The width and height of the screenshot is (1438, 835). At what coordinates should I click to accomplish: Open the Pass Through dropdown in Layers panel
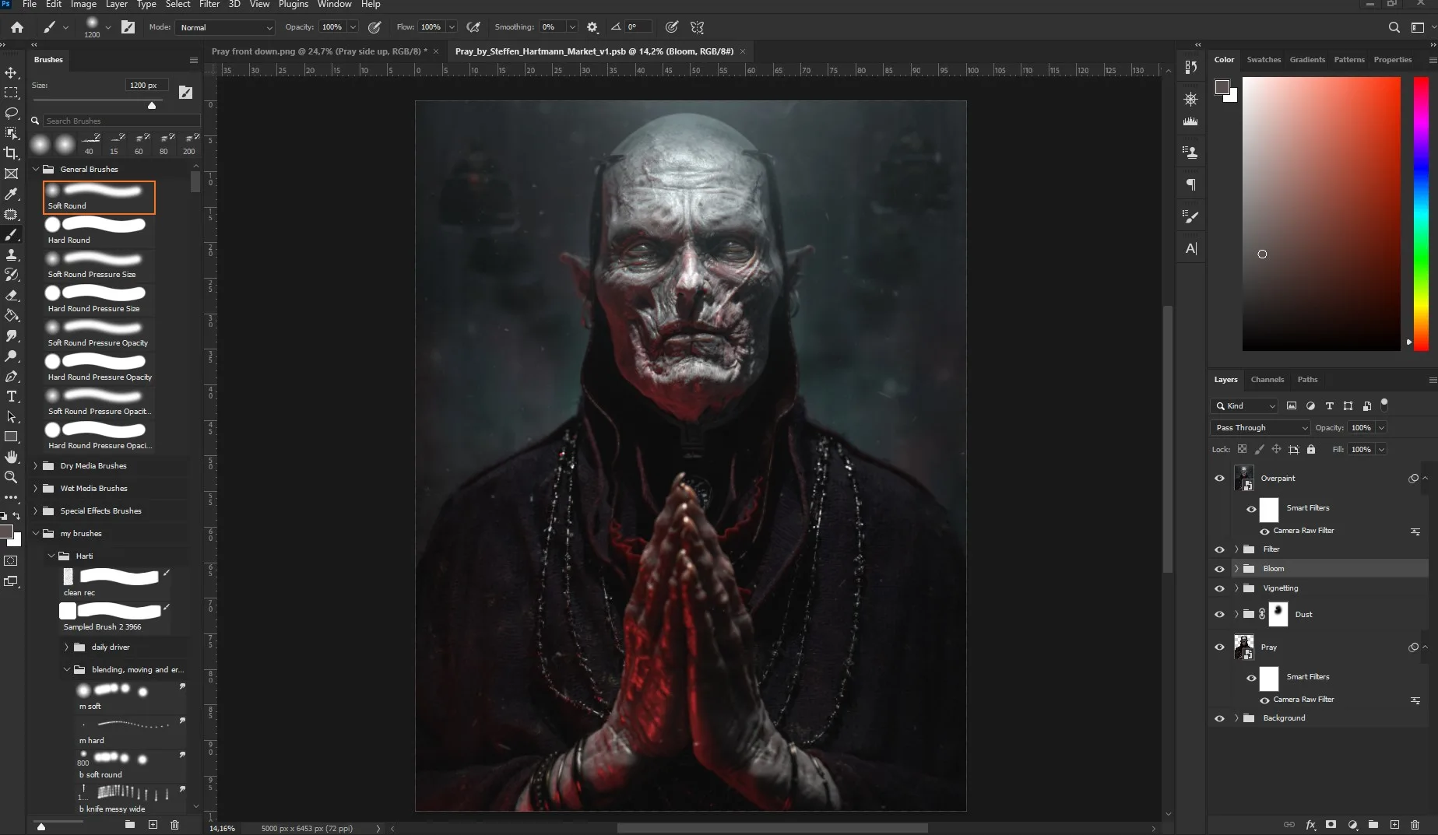[x=1258, y=427]
